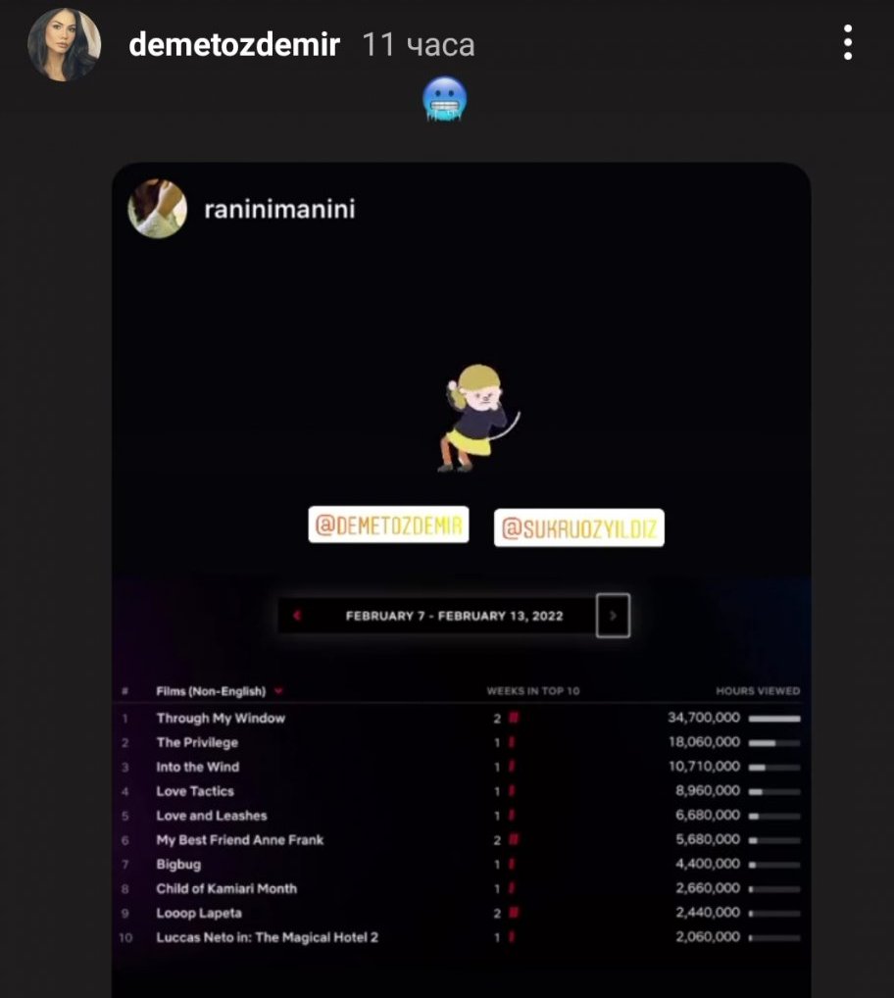Select The Privilege film title

point(197,743)
